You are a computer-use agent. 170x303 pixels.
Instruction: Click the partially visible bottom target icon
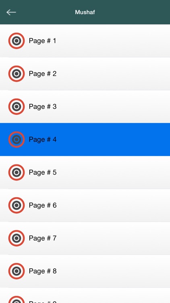tap(17, 299)
